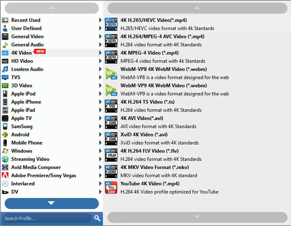Click the Streaming Video globe icon
Screen dimensions: 291x226
pyautogui.click(x=5, y=159)
